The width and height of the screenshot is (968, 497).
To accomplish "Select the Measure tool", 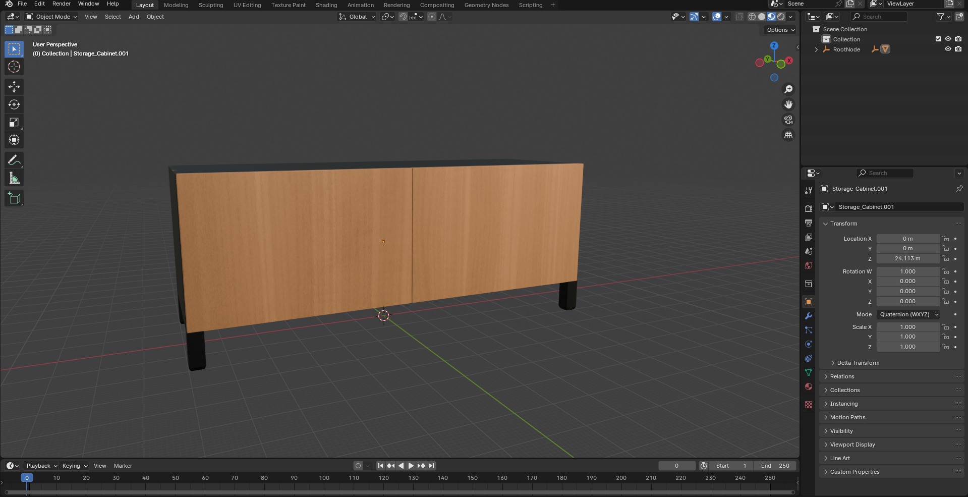I will point(14,178).
